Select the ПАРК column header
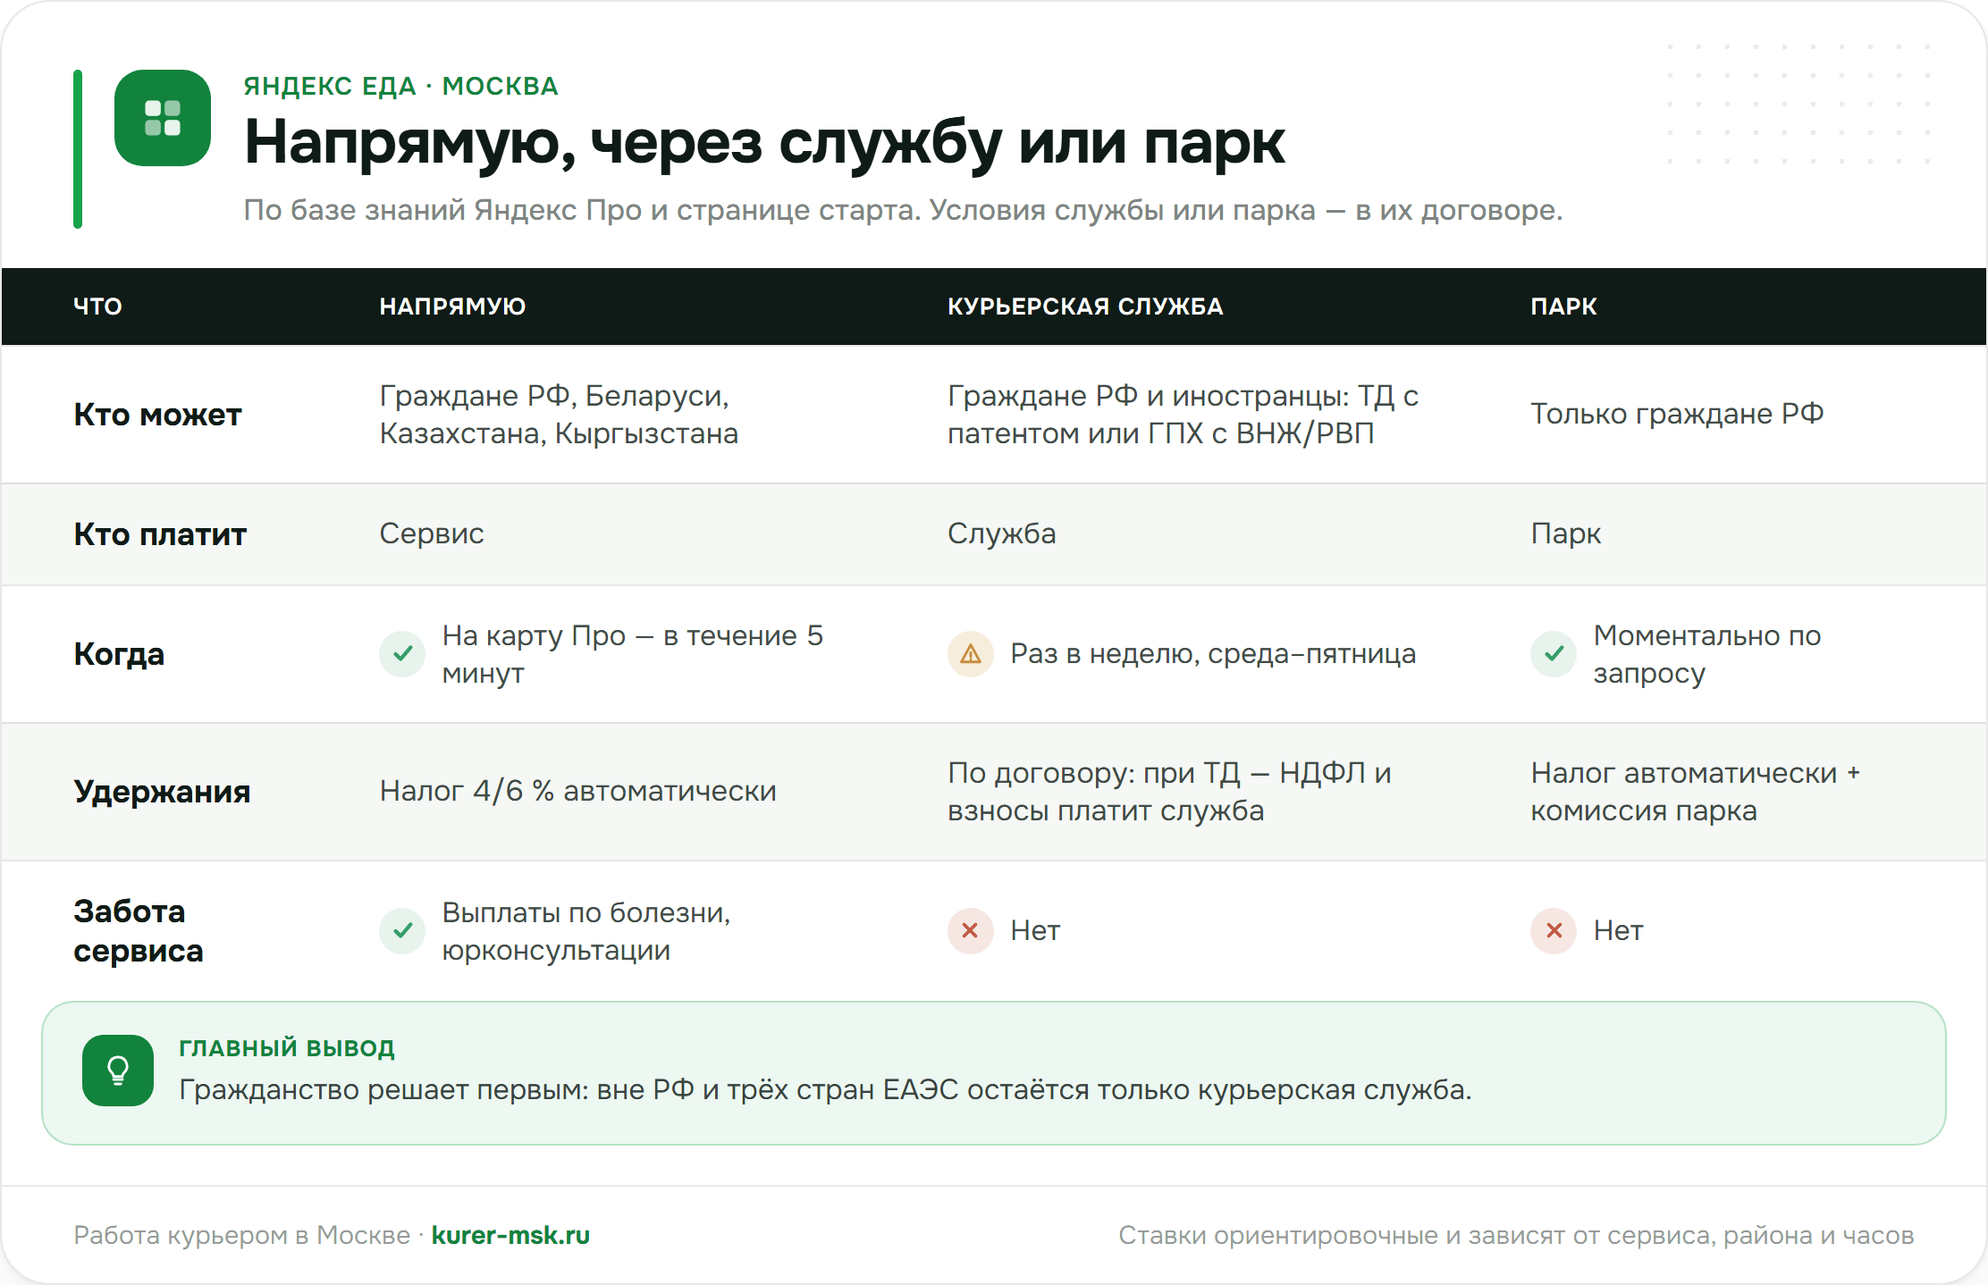 tap(1563, 307)
